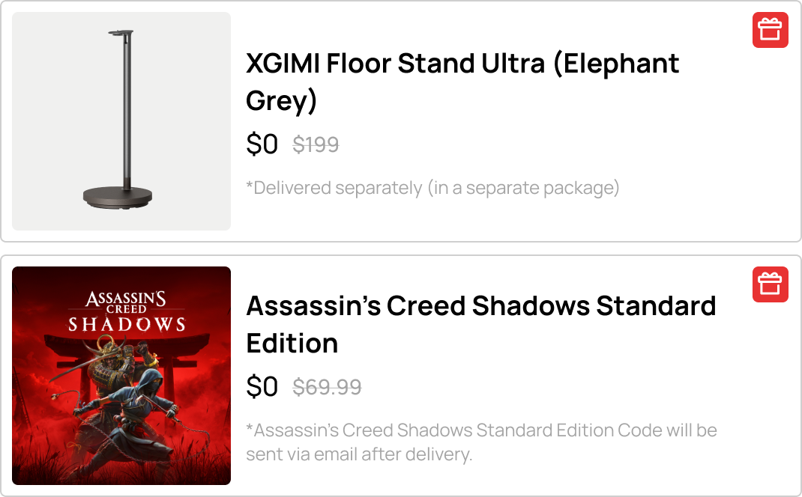
Task: Click the word 'Edition' on title's second line
Action: click(x=292, y=344)
